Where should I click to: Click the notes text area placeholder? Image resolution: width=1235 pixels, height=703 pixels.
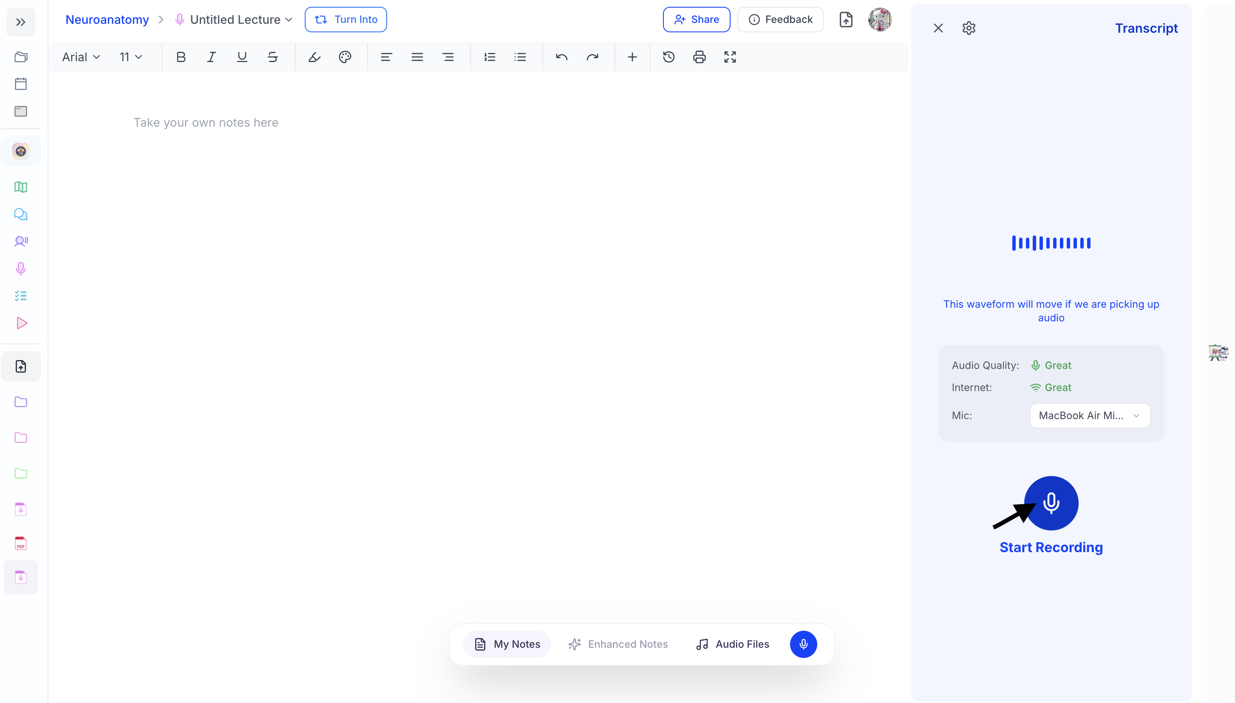(206, 123)
